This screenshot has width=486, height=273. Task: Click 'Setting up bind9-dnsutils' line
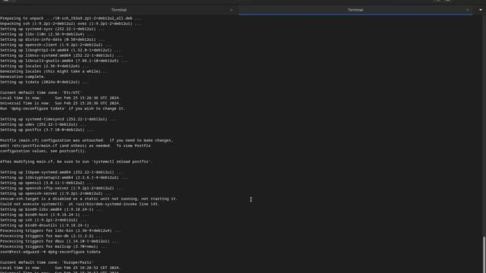[x=49, y=225]
